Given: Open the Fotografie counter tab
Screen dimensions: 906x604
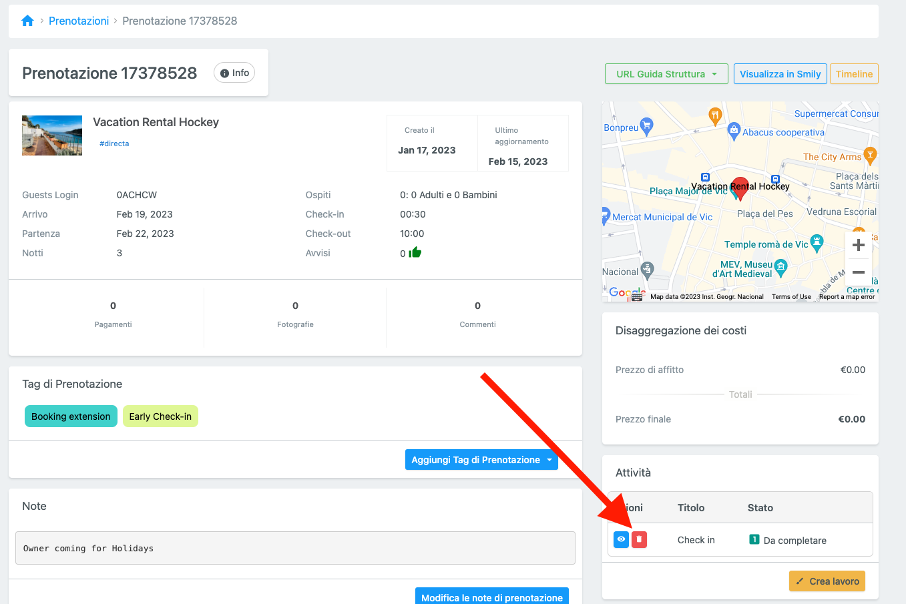Looking at the screenshot, I should [295, 314].
